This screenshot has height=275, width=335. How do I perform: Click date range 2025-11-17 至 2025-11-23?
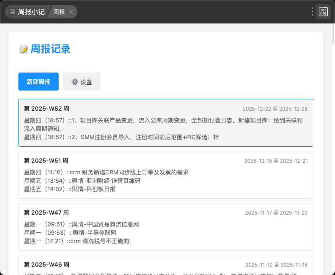(276, 213)
